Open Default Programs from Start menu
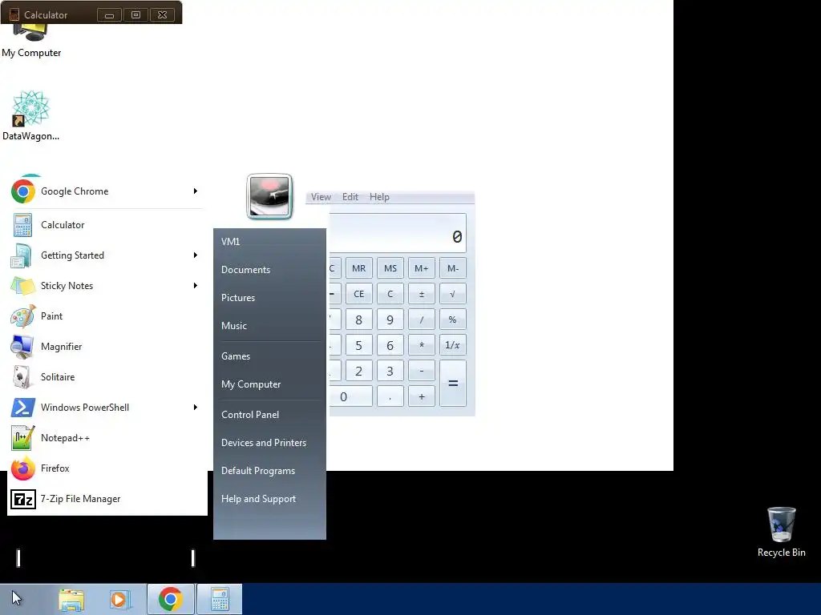Viewport: 821px width, 615px height. click(269, 471)
